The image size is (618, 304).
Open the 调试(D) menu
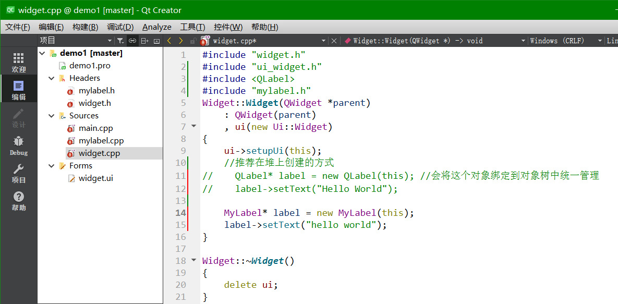click(120, 27)
